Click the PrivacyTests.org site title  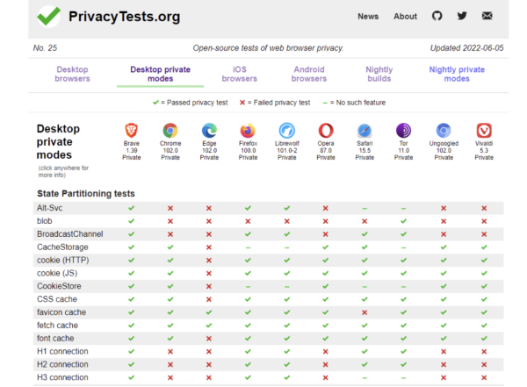125,17
